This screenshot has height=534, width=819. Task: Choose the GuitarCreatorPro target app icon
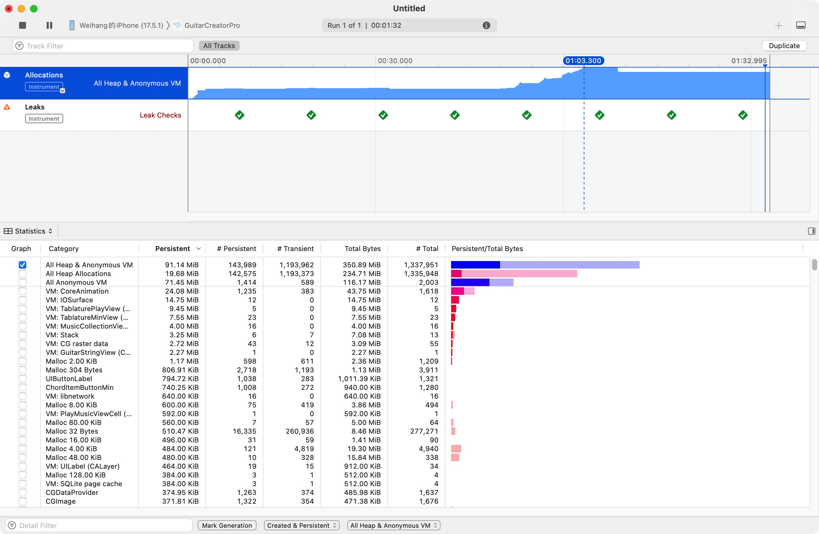[x=177, y=25]
